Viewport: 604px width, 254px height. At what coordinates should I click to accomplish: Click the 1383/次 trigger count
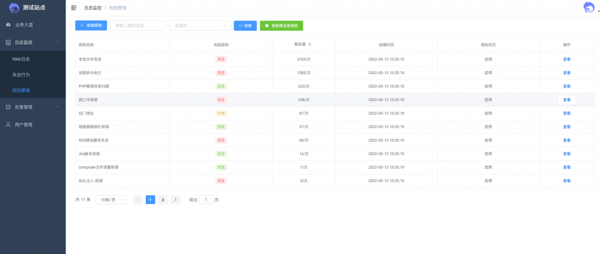tap(304, 73)
